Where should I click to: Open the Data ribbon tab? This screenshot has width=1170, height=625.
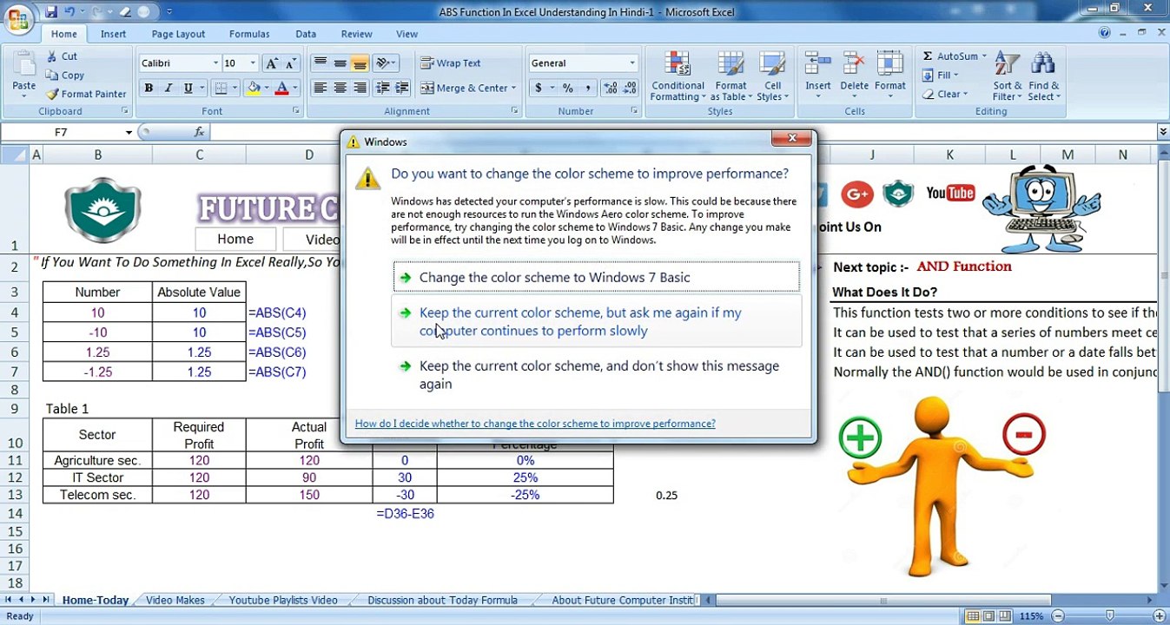pyautogui.click(x=306, y=34)
